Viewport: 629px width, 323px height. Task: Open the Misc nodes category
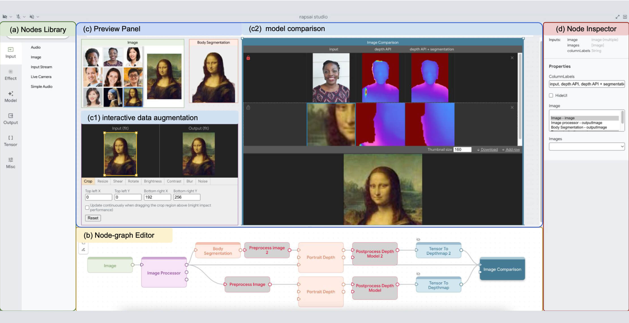pos(11,163)
